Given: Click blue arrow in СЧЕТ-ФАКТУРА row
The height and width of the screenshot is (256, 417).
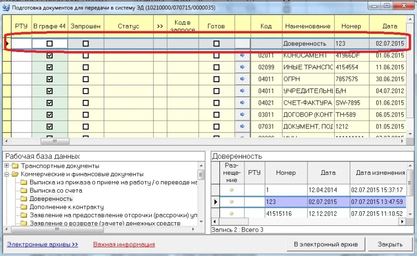Looking at the screenshot, I should [242, 103].
